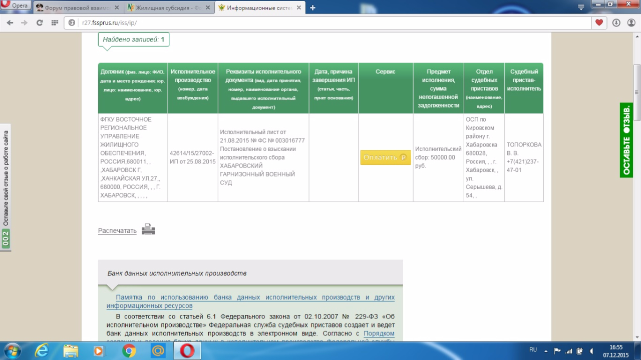Click the printer icon next to Распечатать
This screenshot has height=360, width=641.
(x=148, y=229)
